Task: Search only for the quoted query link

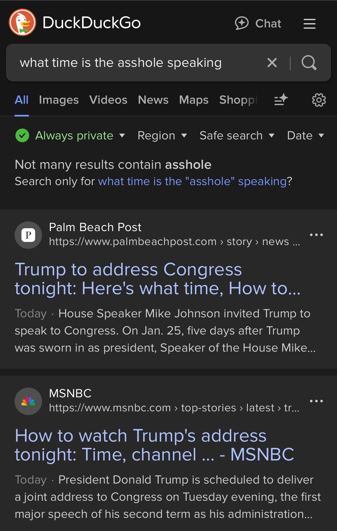Action: [x=192, y=181]
